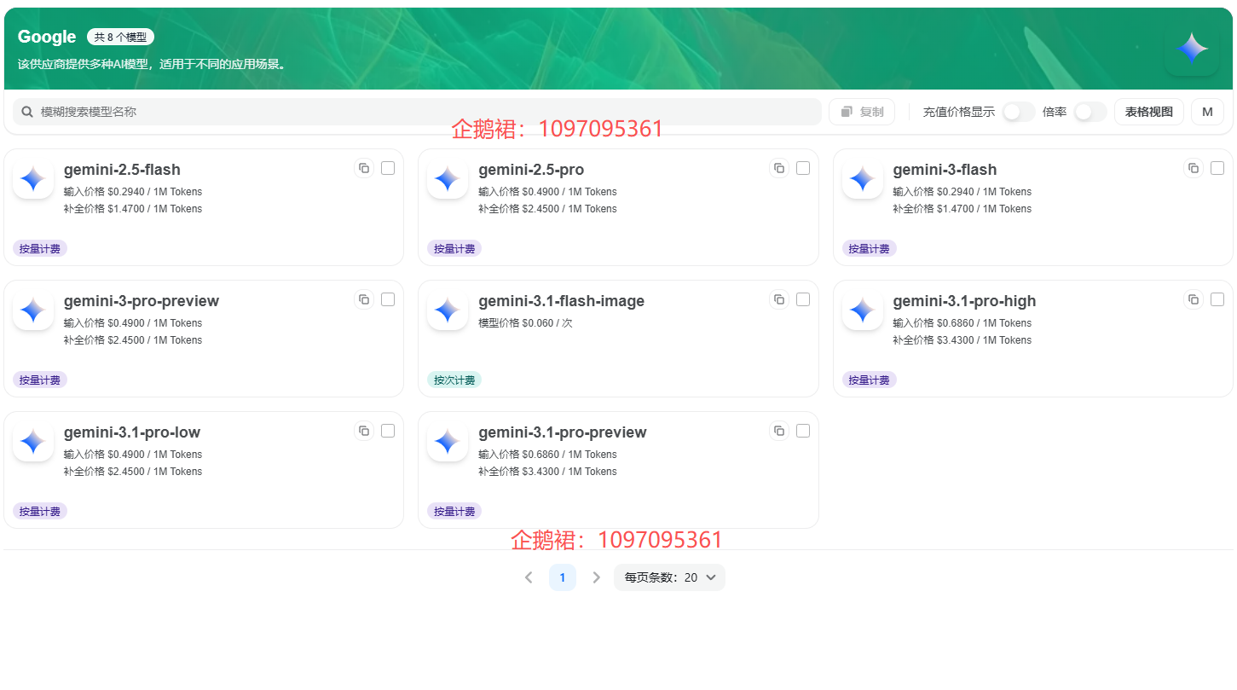This screenshot has height=690, width=1237.
Task: Click 按次计费 tag on gemini-3.1-flash-image card
Action: (454, 380)
